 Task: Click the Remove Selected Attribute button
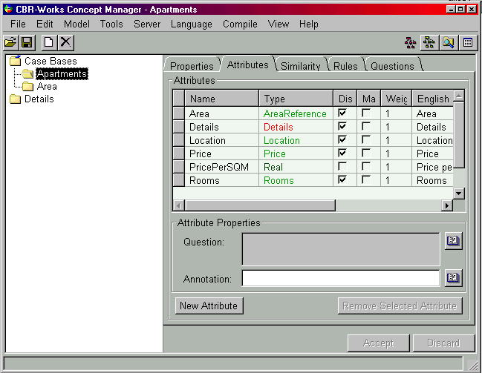400,306
